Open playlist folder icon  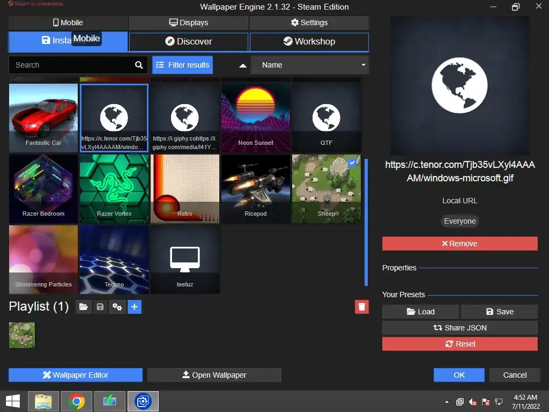(x=83, y=307)
